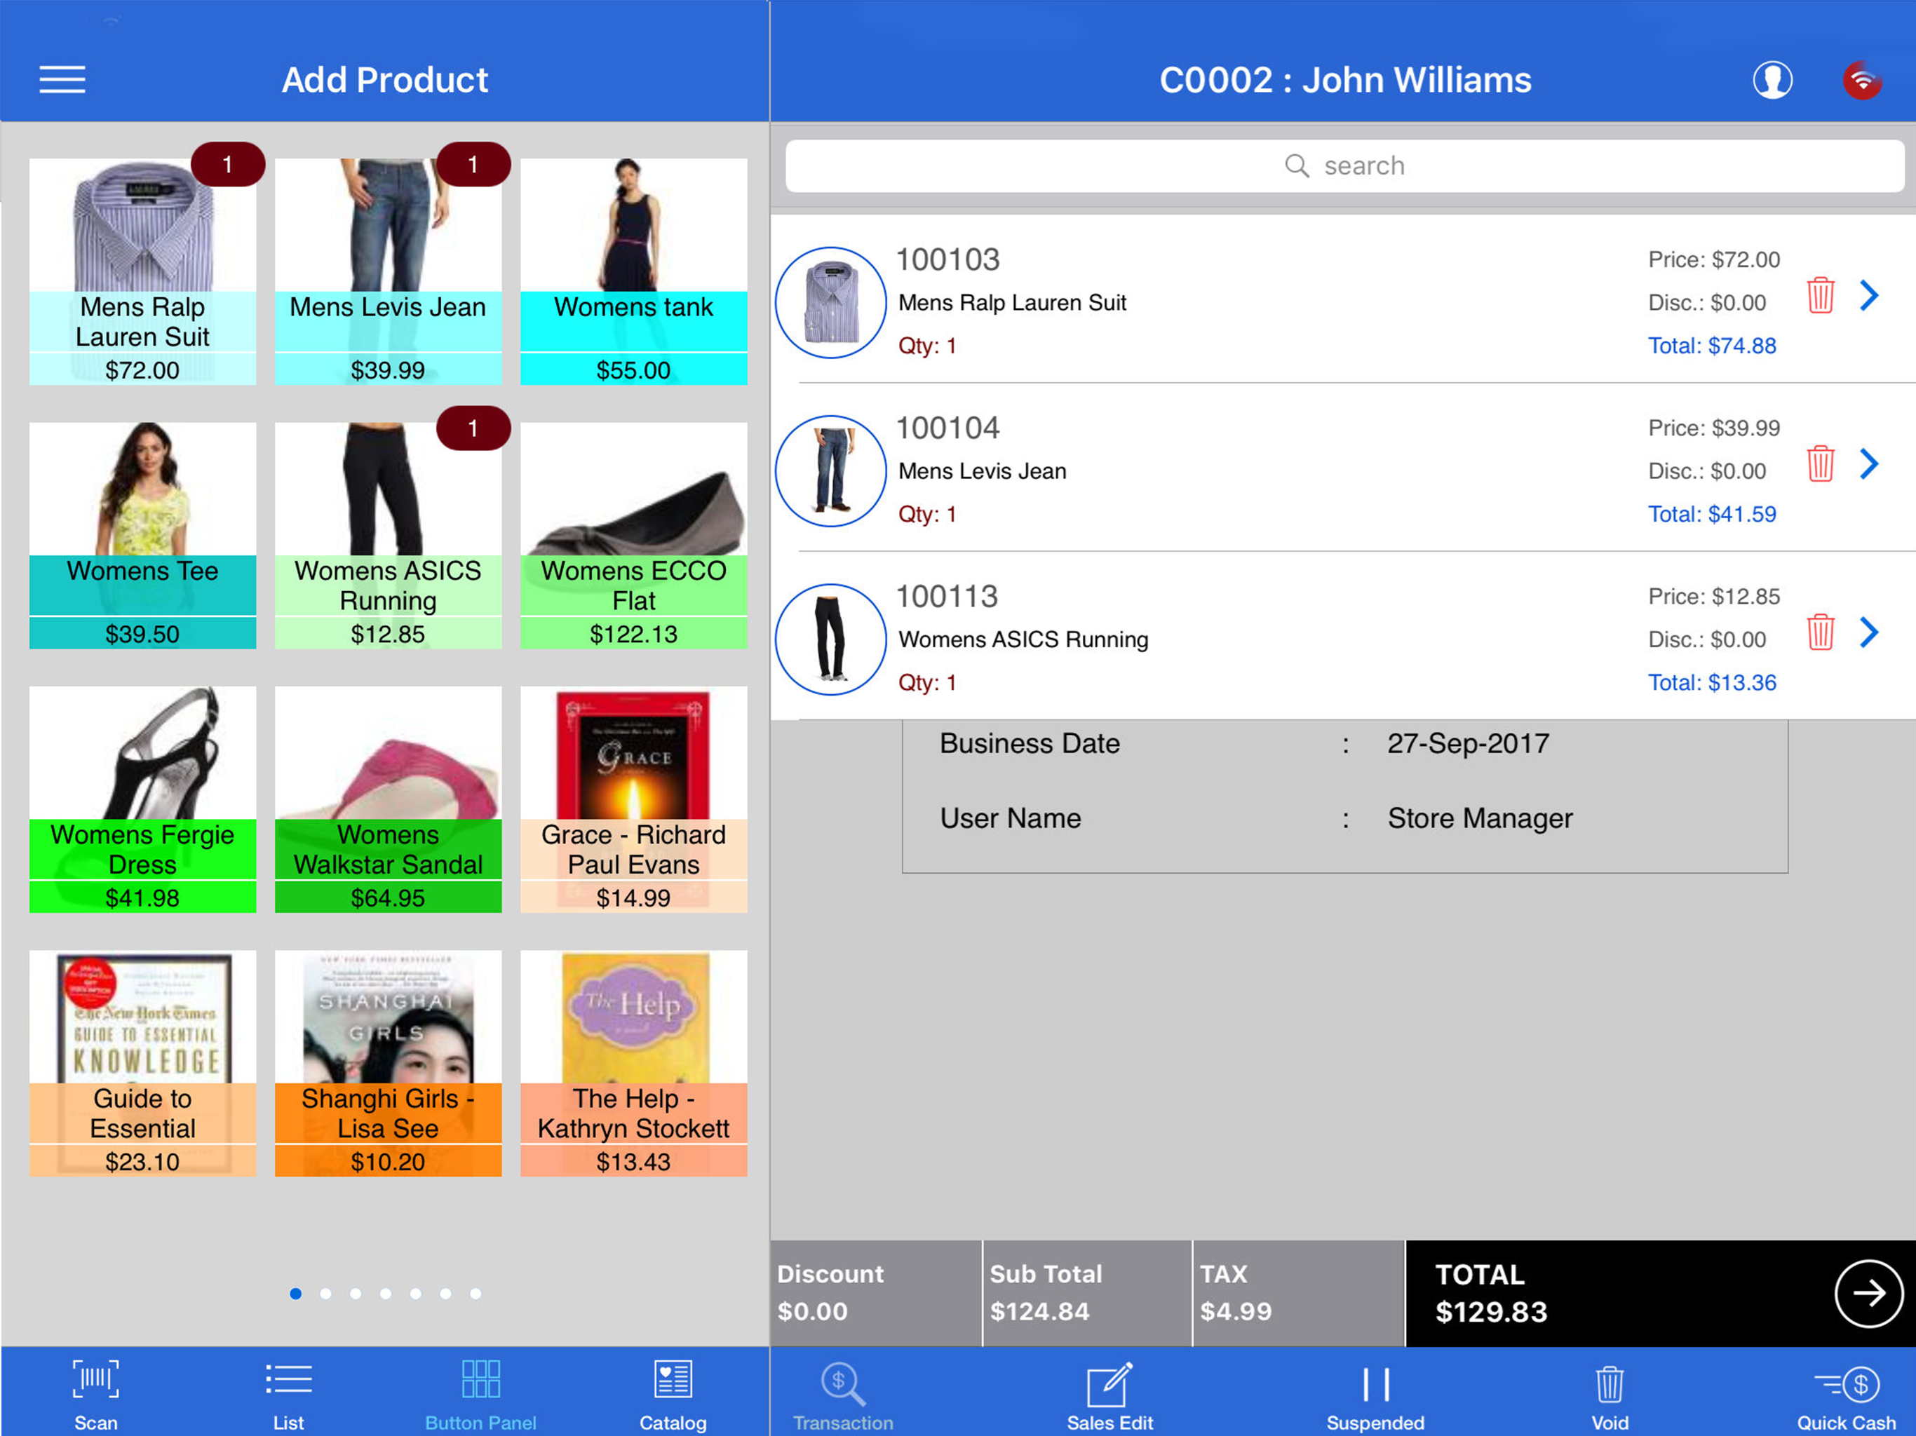Tap the customer profile icon
This screenshot has height=1436, width=1916.
[x=1772, y=81]
